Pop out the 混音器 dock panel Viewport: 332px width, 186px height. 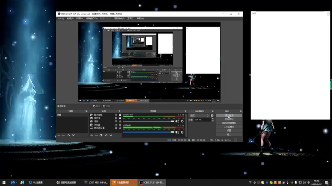point(185,111)
